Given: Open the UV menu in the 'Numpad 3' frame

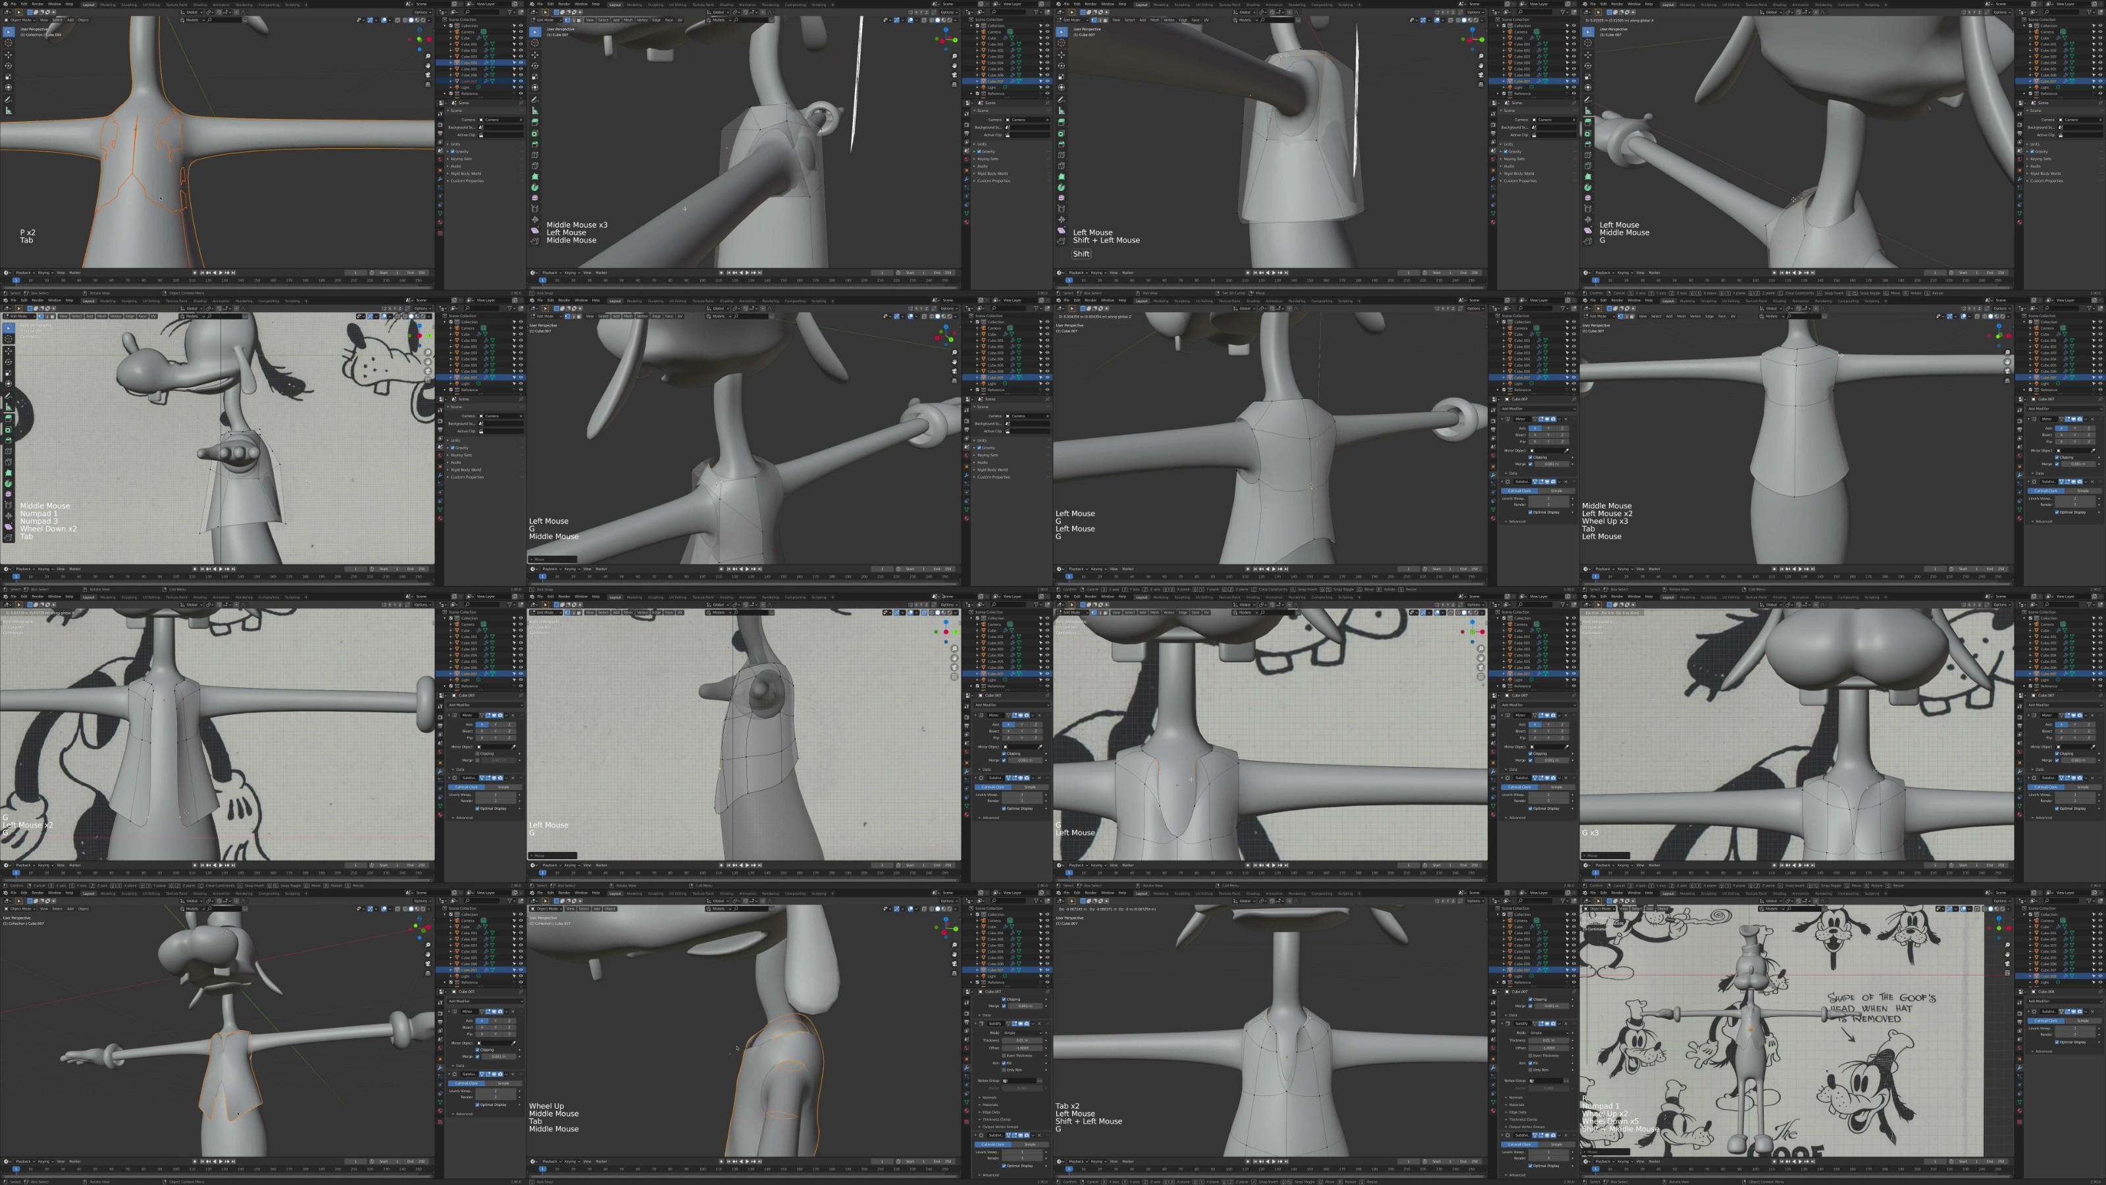Looking at the screenshot, I should tap(153, 317).
